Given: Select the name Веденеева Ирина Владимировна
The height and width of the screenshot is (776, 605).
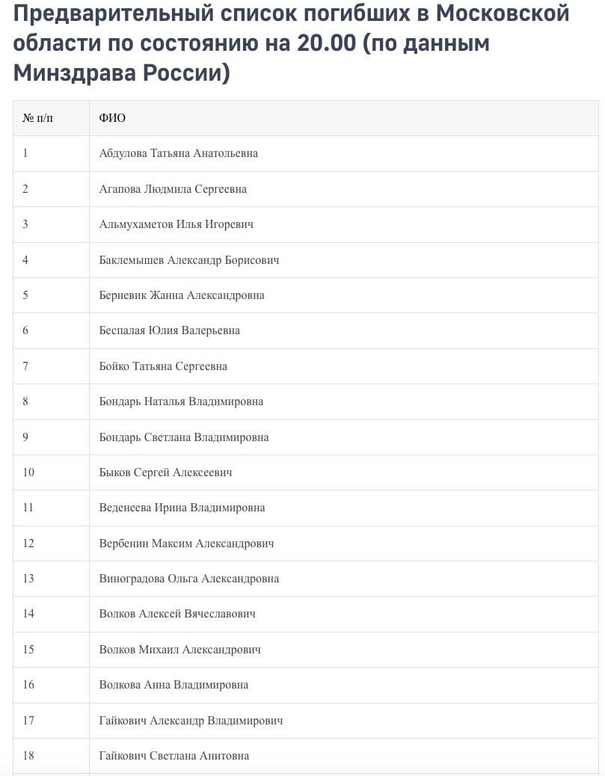Looking at the screenshot, I should coord(182,508).
